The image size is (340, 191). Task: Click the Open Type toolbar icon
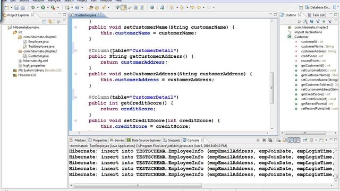pos(91,7)
